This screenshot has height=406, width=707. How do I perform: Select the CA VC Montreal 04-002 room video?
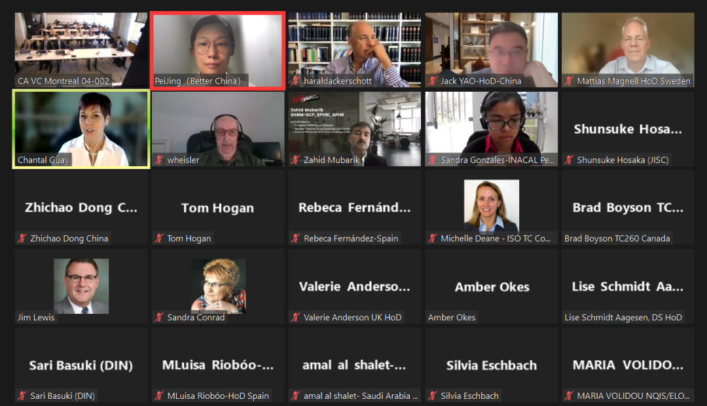click(81, 50)
